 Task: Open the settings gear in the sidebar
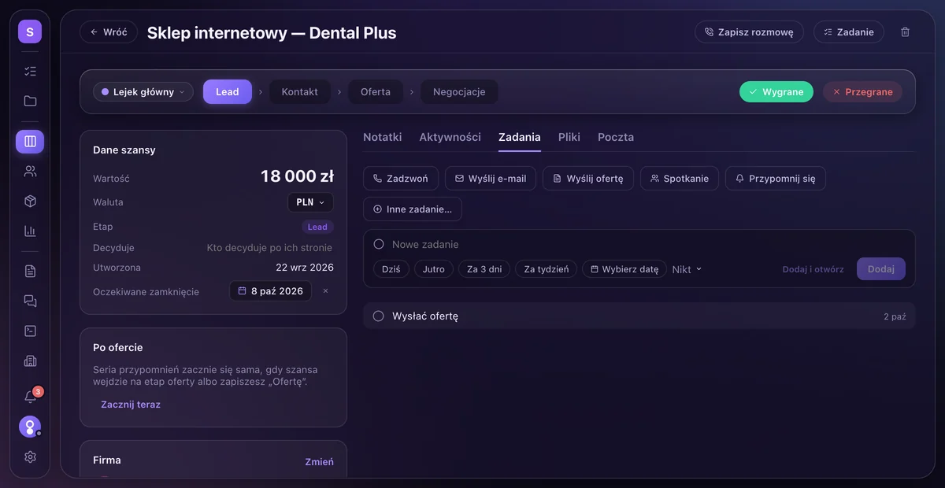point(30,457)
